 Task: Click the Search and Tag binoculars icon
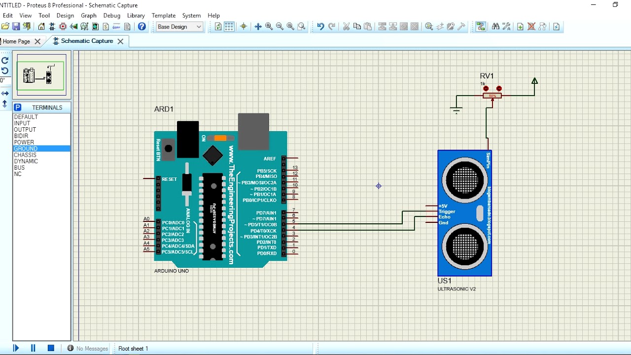coord(495,27)
